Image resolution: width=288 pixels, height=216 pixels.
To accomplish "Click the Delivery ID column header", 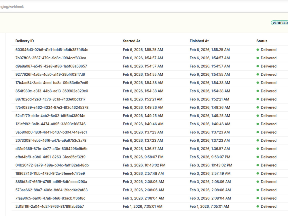I will pos(24,41).
